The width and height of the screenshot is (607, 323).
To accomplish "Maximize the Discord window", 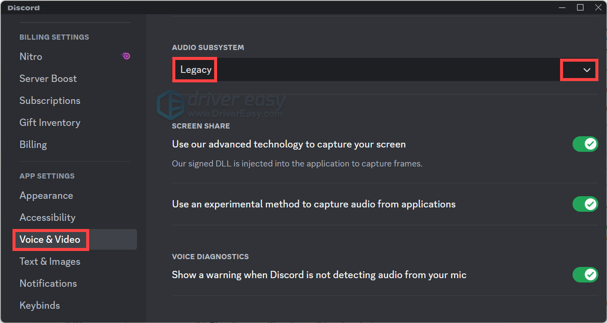I will coord(580,7).
